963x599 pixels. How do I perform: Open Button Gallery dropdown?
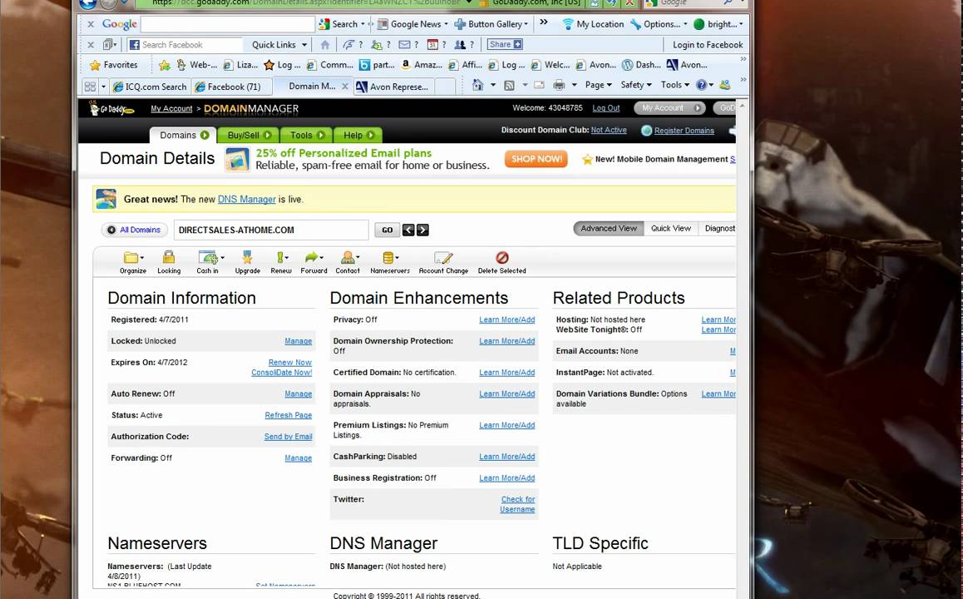coord(526,24)
